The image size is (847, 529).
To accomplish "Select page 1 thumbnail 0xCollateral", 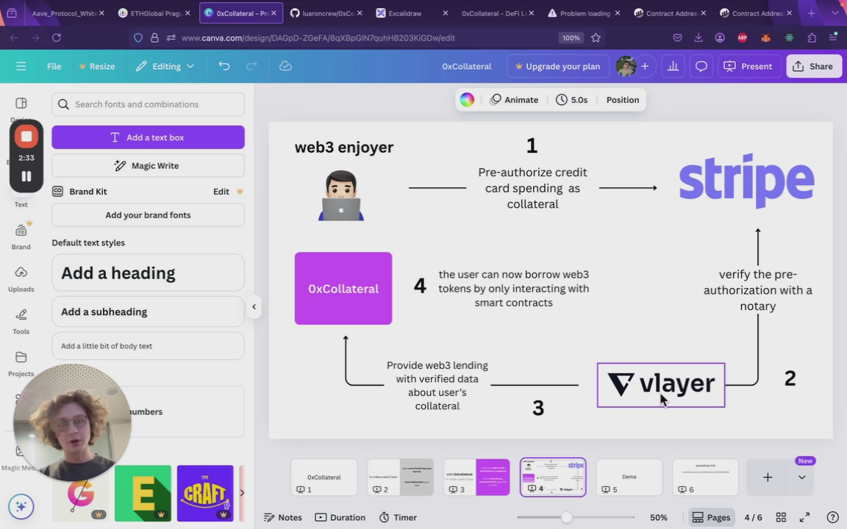I will click(x=324, y=477).
